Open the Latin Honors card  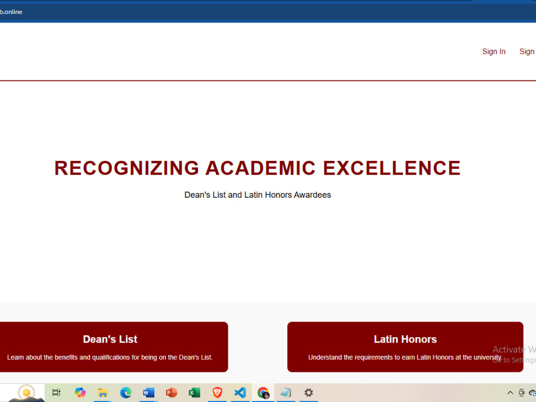(405, 347)
